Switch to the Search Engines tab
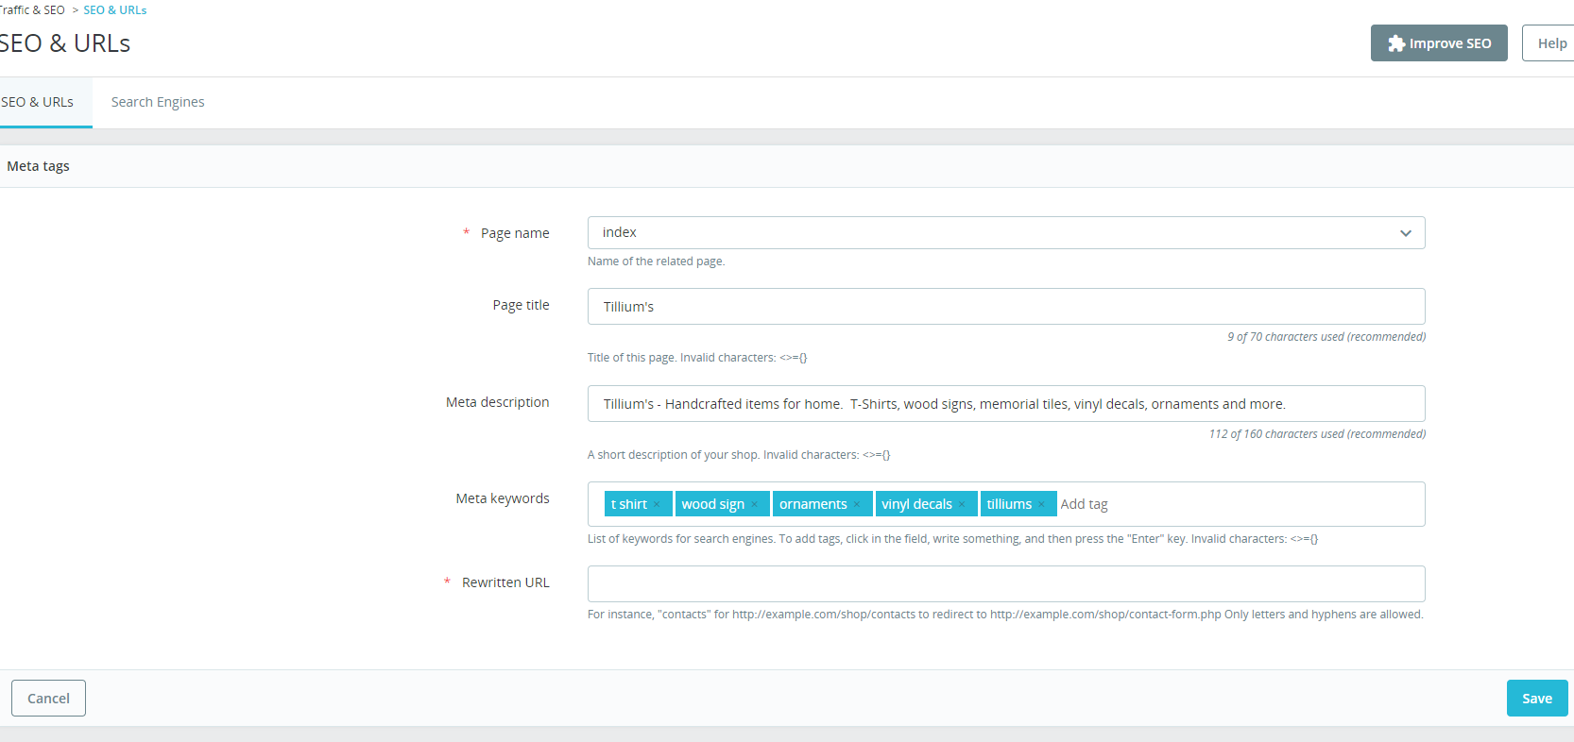The width and height of the screenshot is (1574, 742). pos(158,102)
